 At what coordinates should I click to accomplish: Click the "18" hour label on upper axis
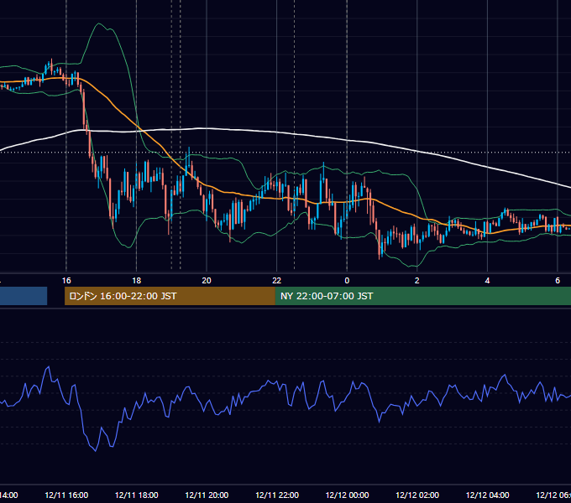(136, 281)
